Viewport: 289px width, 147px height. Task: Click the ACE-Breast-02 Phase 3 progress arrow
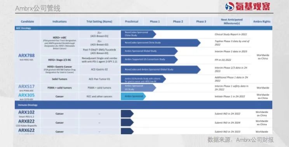160,43
